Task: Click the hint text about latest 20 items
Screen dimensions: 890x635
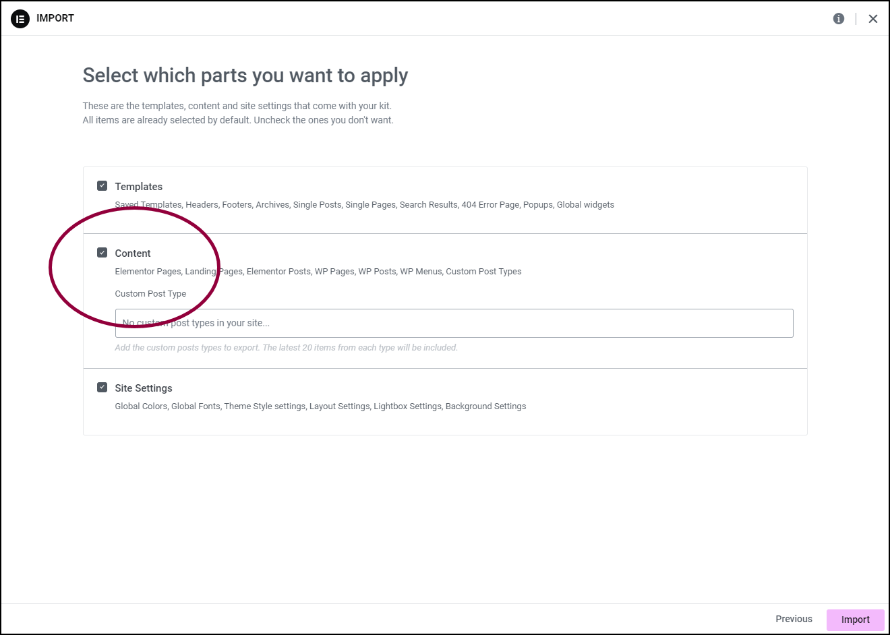Action: pyautogui.click(x=287, y=348)
